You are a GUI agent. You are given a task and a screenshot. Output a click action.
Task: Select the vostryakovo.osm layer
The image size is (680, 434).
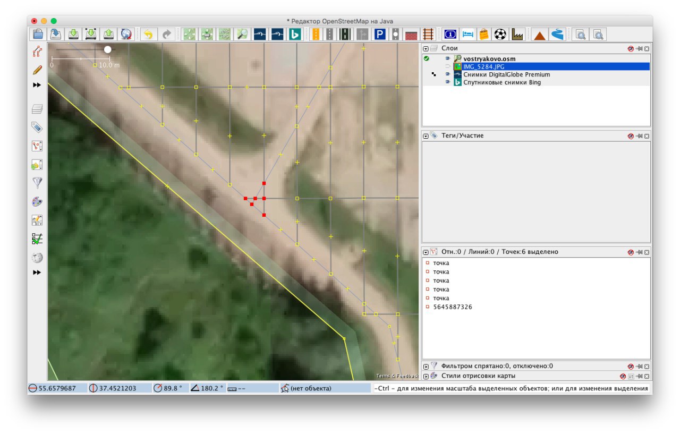489,58
